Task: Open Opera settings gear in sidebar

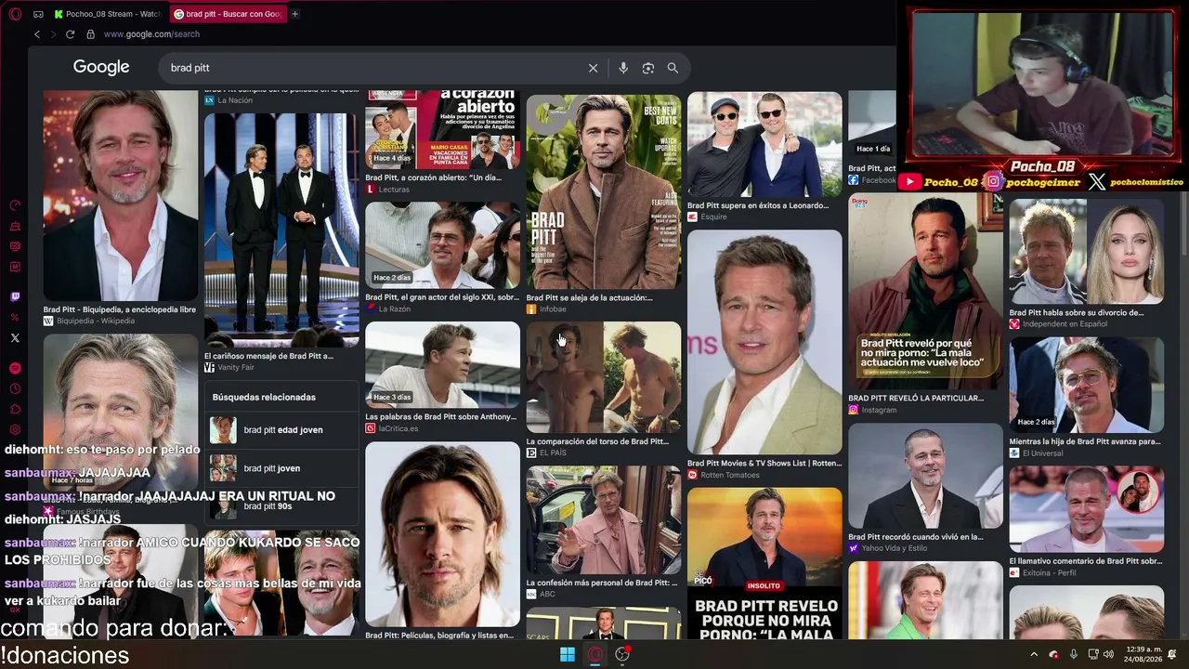Action: pyautogui.click(x=15, y=429)
